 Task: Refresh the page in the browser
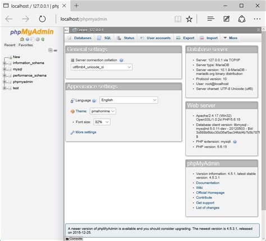pos(42,19)
